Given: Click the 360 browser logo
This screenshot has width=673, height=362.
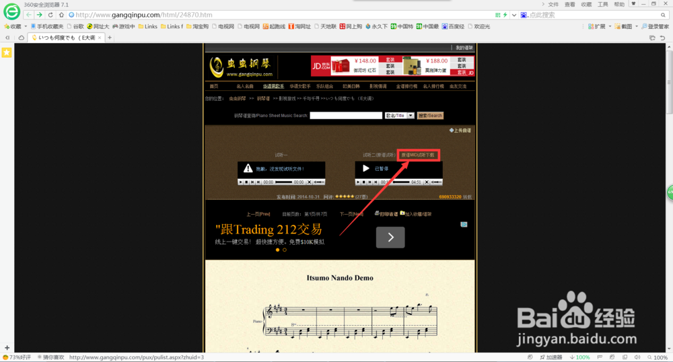Looking at the screenshot, I should click(x=11, y=11).
